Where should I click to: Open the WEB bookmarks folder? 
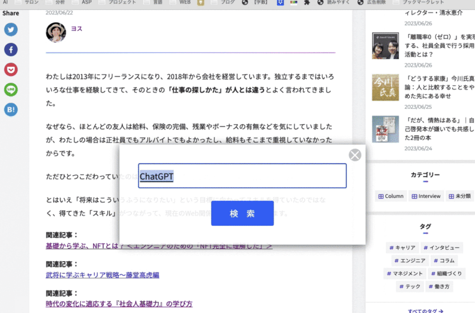point(180,2)
